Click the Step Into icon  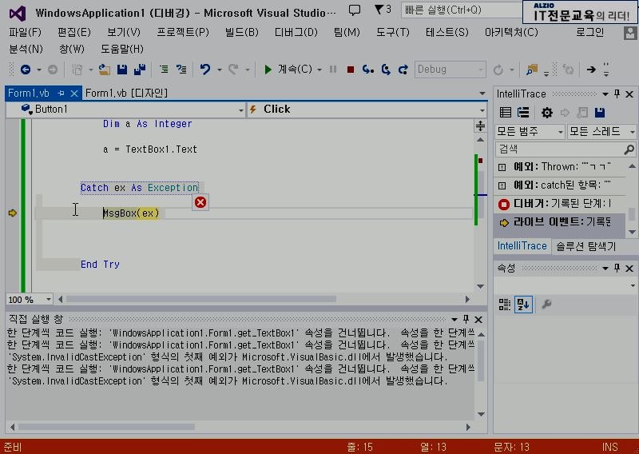tap(368, 70)
